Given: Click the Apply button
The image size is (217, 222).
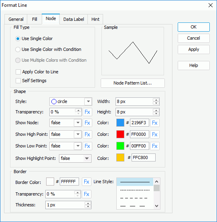Looking at the screenshot, I should coord(194,49).
